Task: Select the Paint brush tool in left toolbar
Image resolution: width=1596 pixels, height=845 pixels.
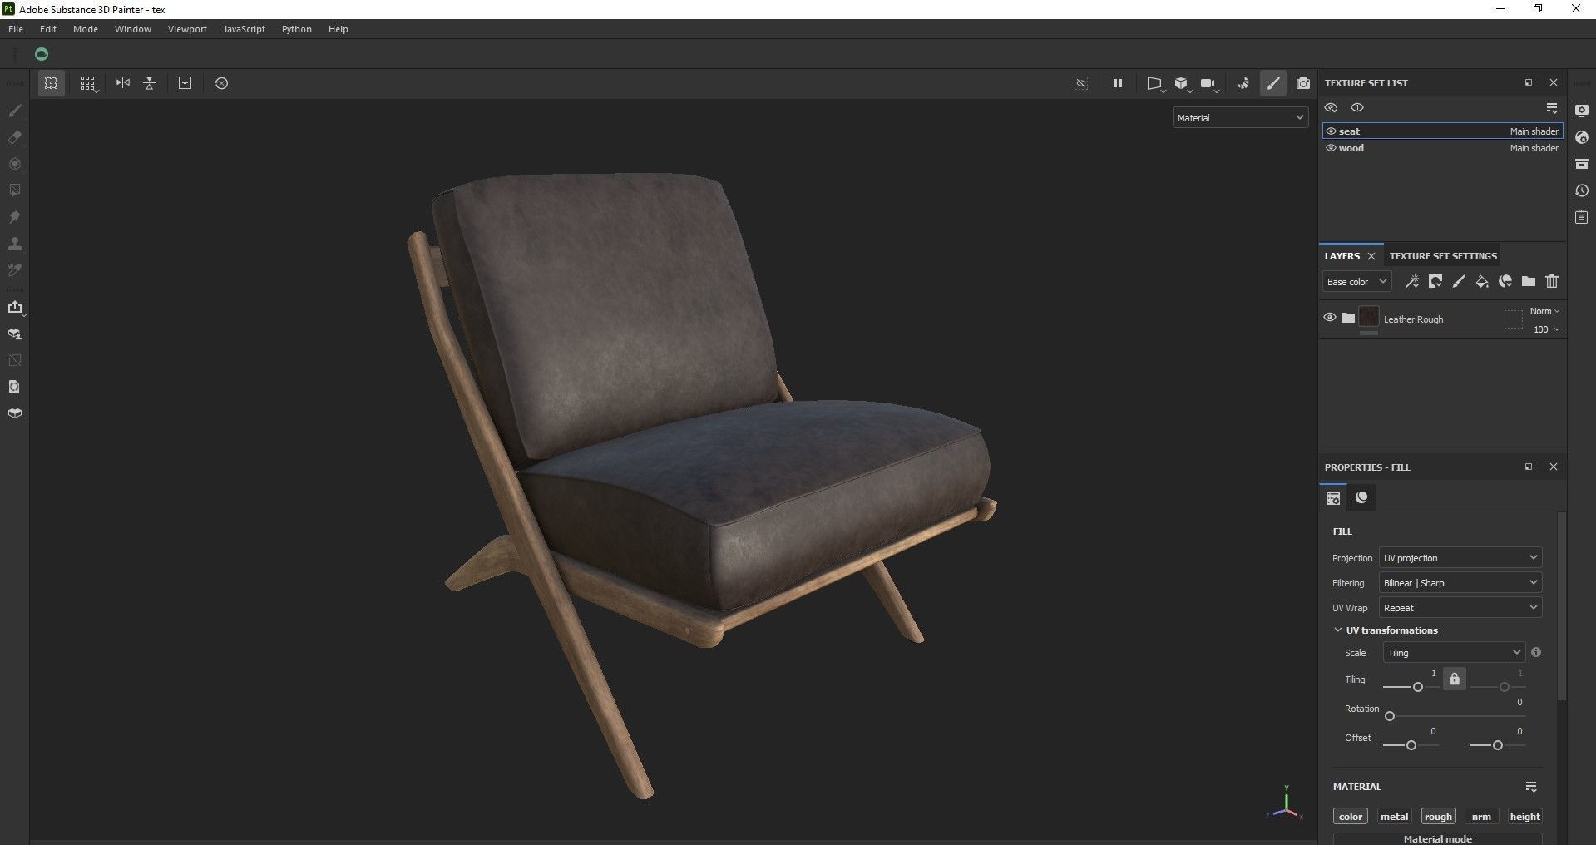Action: coord(14,111)
